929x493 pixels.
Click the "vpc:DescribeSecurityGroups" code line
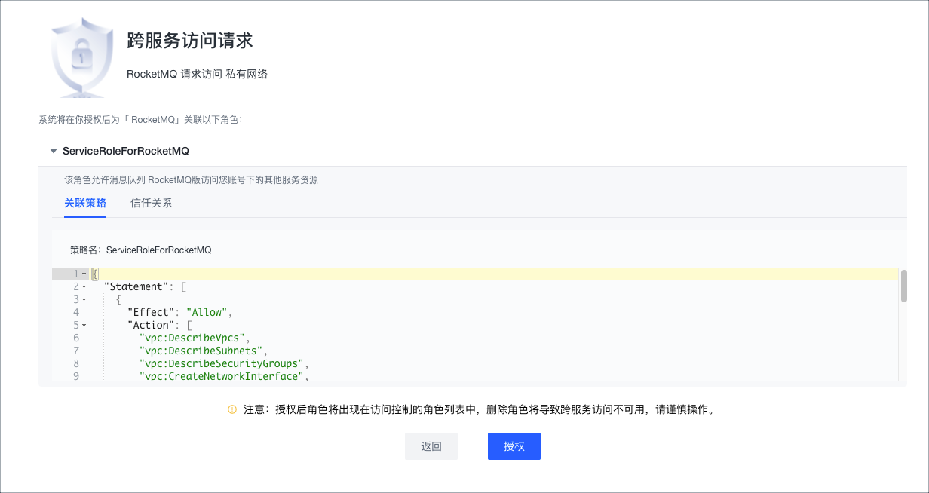[x=225, y=363]
